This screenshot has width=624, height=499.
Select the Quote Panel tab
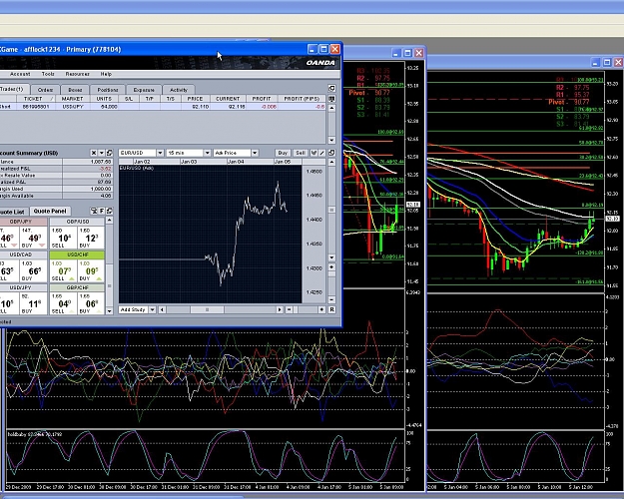point(50,211)
